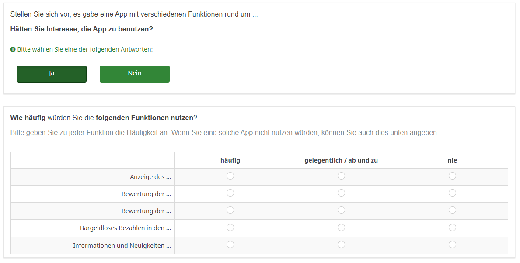The width and height of the screenshot is (520, 263).
Task: Click the 'Bargeldloses Bezahlen in den ...' row label
Action: (x=125, y=228)
